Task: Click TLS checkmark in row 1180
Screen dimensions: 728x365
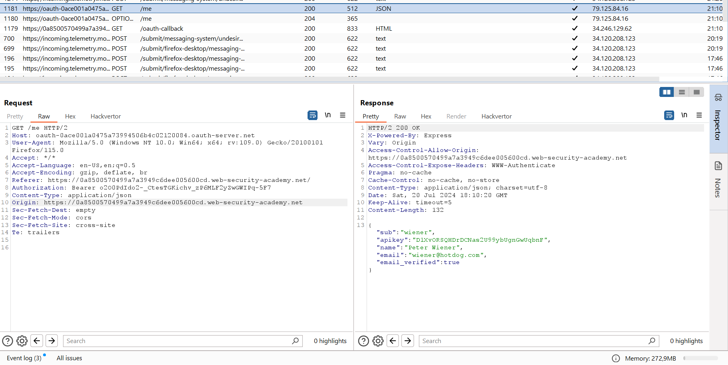Action: click(575, 18)
